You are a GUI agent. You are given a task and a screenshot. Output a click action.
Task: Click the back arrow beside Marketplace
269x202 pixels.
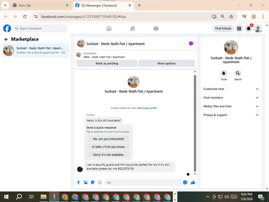6,39
